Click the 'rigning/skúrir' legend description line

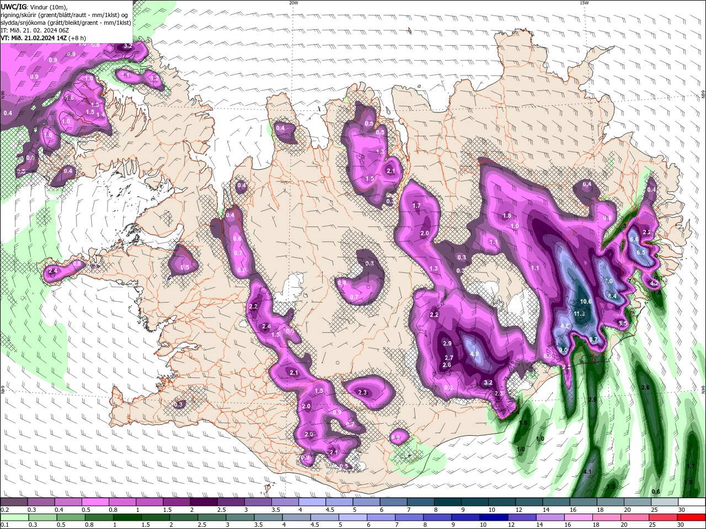63,14
